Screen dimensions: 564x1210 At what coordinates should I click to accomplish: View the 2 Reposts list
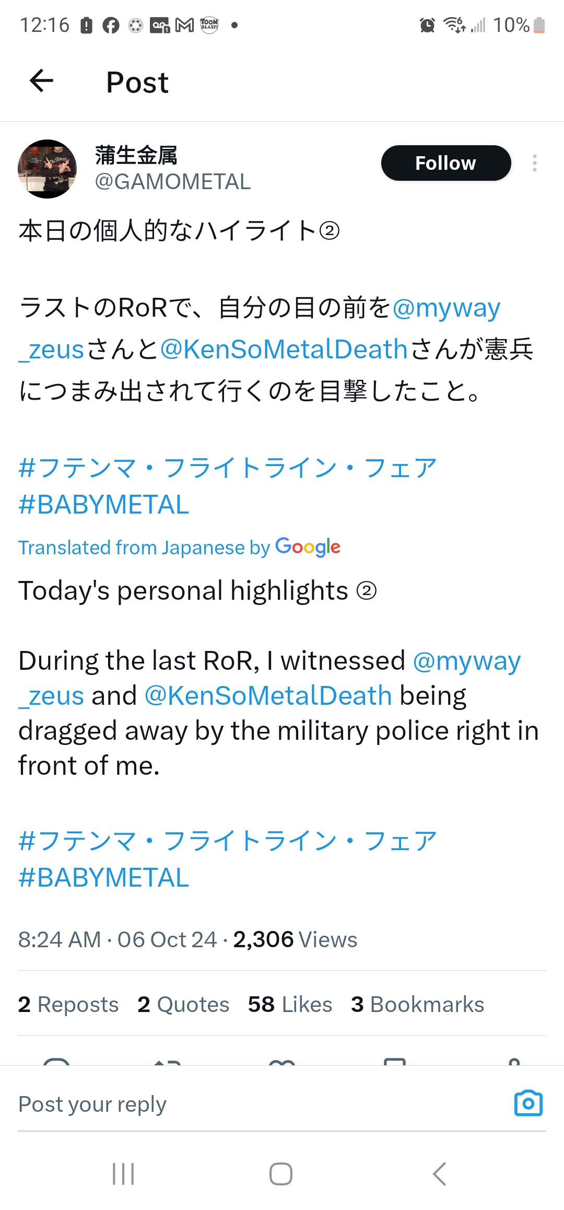click(68, 1004)
